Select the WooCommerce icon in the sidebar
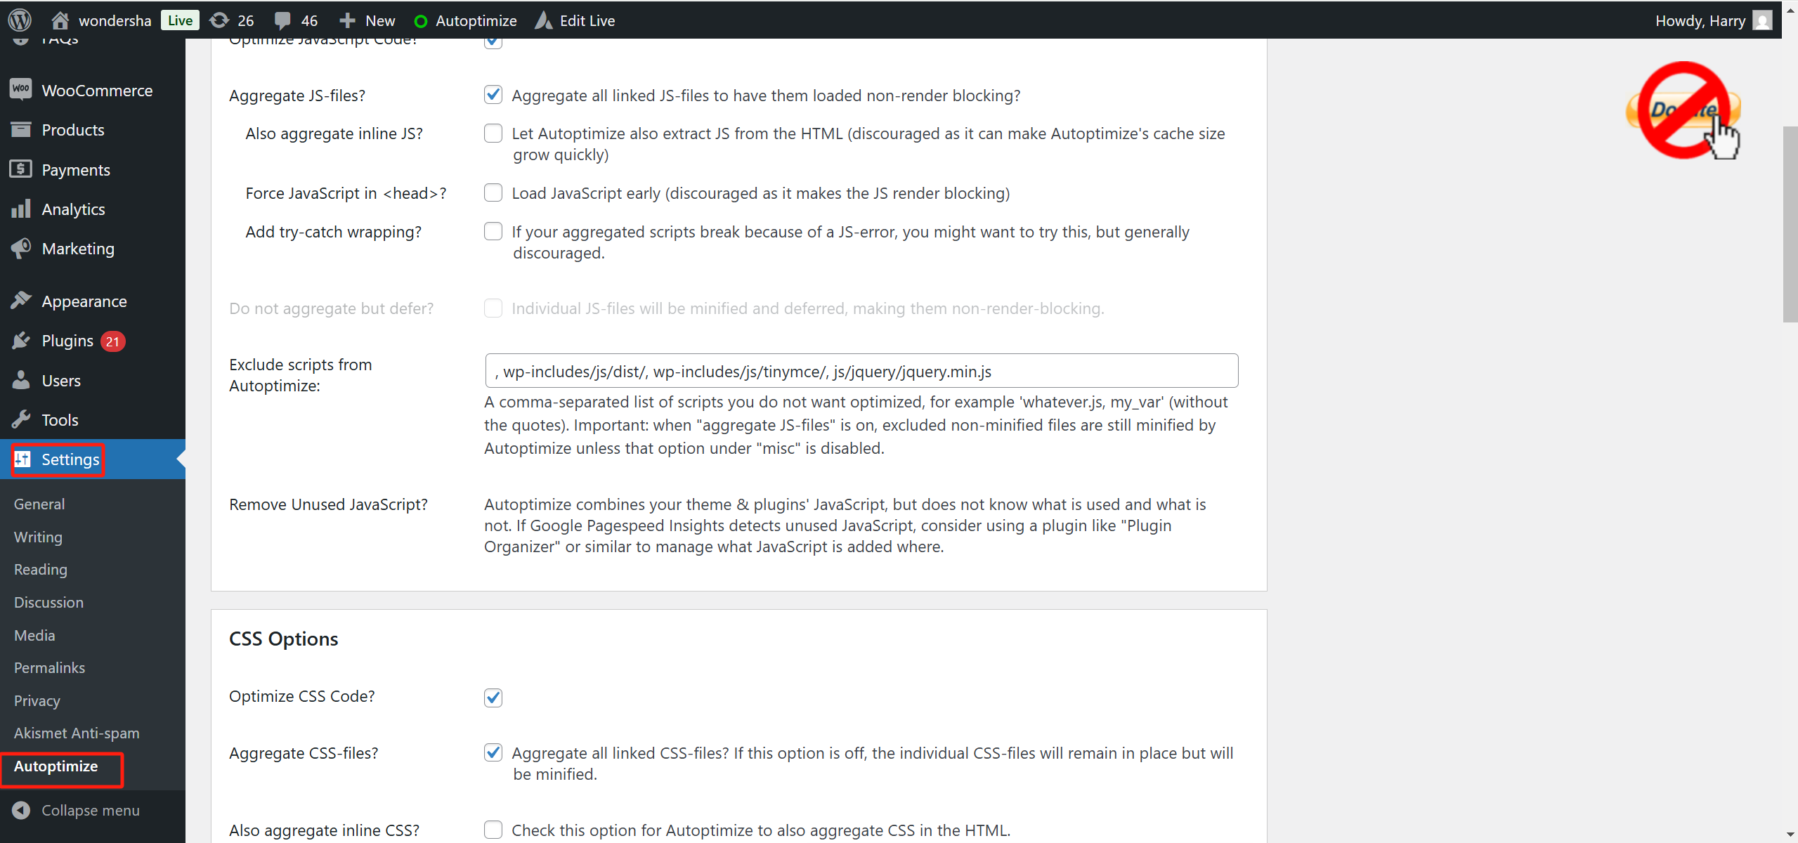This screenshot has height=843, width=1798. pyautogui.click(x=21, y=89)
